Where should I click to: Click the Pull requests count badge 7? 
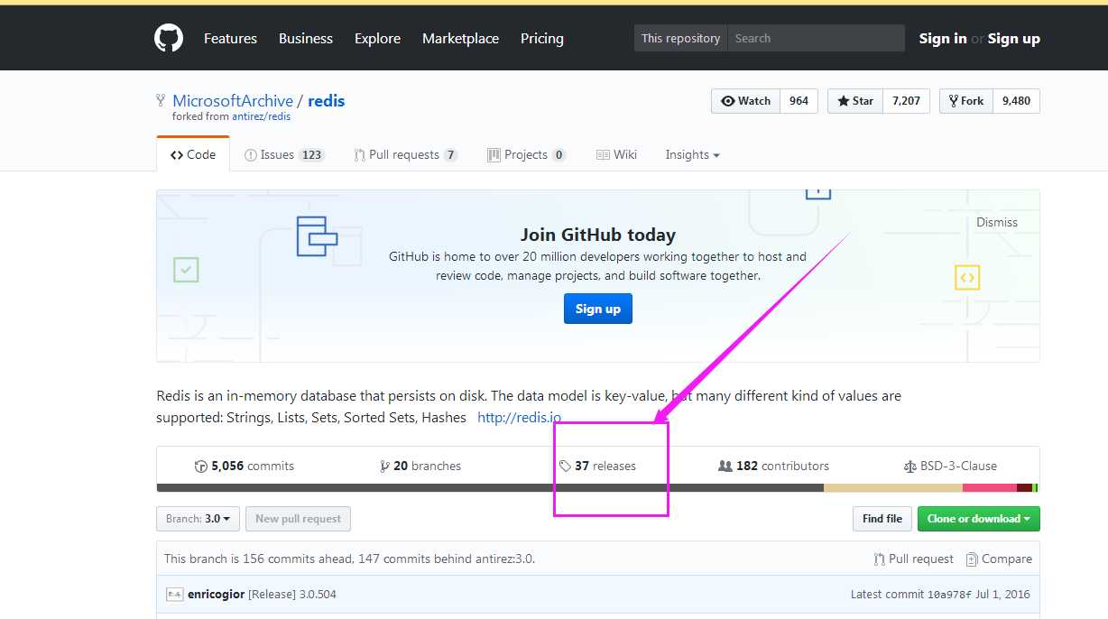(x=450, y=155)
